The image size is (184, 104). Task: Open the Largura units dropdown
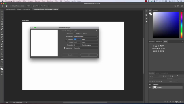click(x=90, y=39)
